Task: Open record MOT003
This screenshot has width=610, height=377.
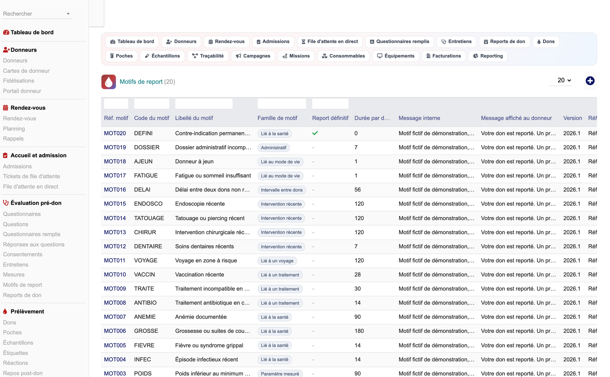Action: [115, 374]
